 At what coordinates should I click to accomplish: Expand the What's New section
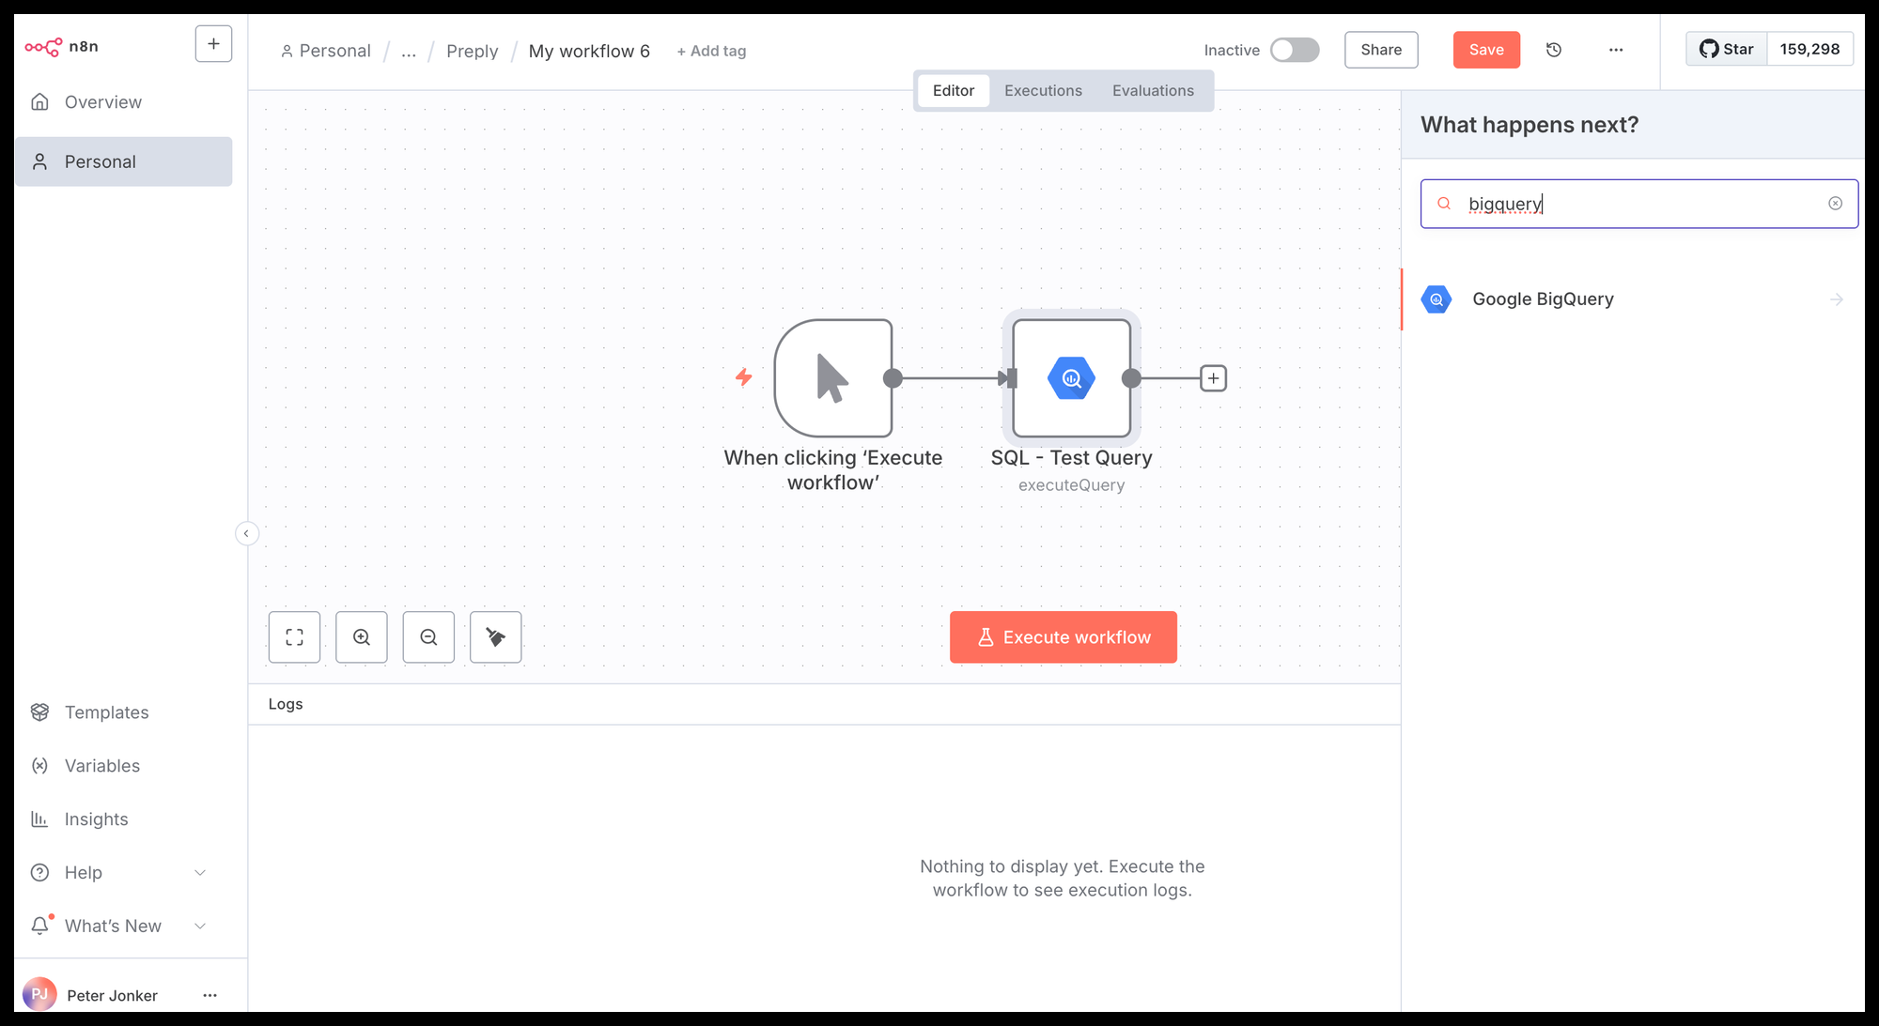(x=200, y=926)
